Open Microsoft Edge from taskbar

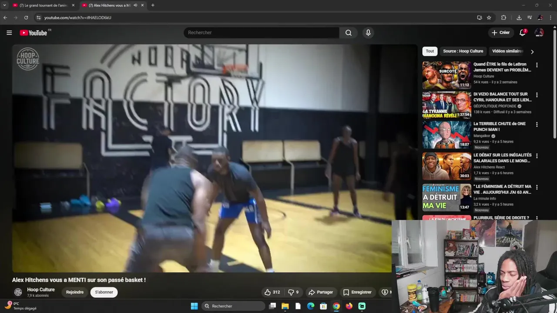[x=311, y=306]
